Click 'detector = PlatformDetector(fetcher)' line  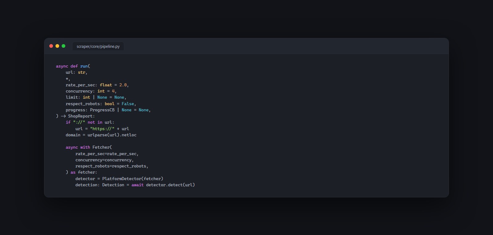click(x=119, y=179)
